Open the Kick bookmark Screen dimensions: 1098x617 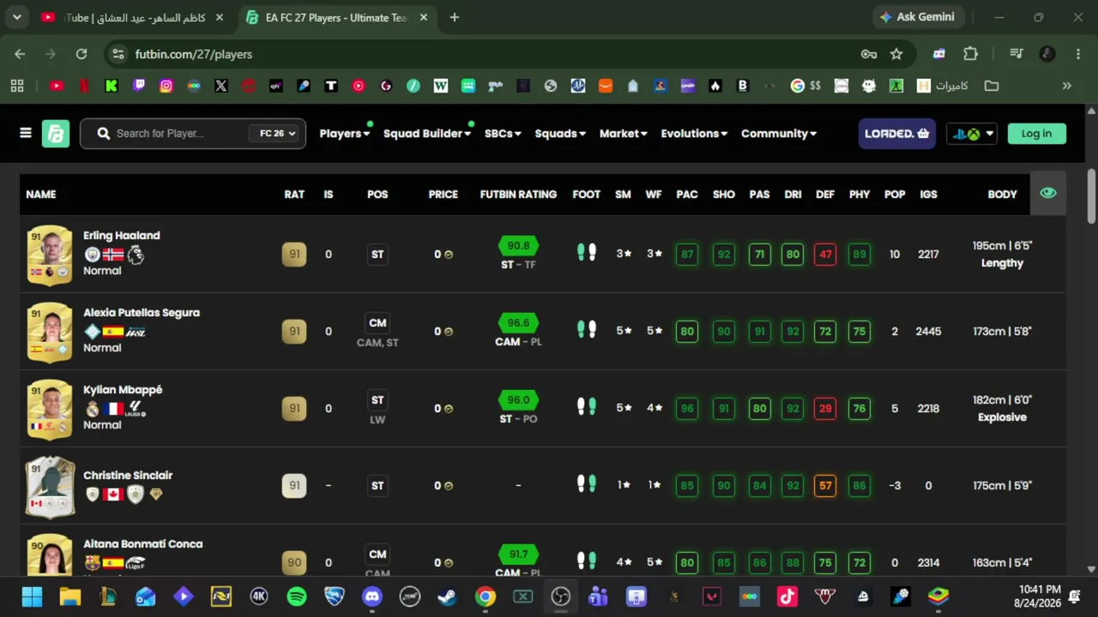tap(112, 86)
